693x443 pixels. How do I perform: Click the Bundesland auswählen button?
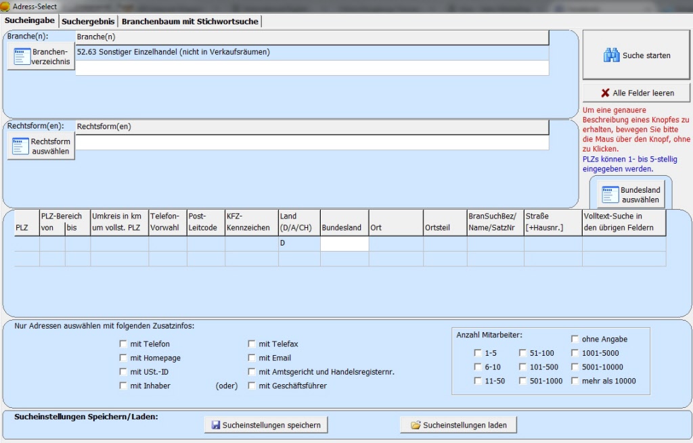631,195
